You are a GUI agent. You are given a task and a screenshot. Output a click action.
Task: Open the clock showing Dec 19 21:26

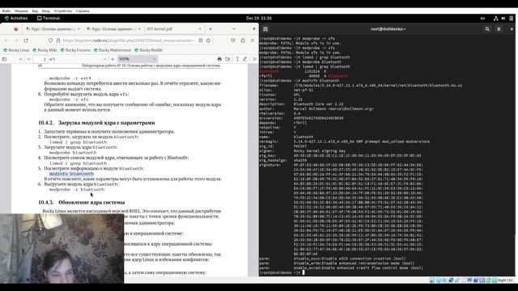tap(259, 18)
